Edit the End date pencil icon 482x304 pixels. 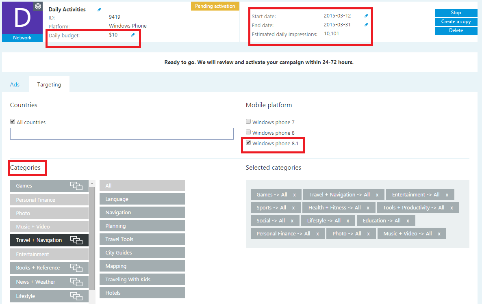pyautogui.click(x=366, y=25)
